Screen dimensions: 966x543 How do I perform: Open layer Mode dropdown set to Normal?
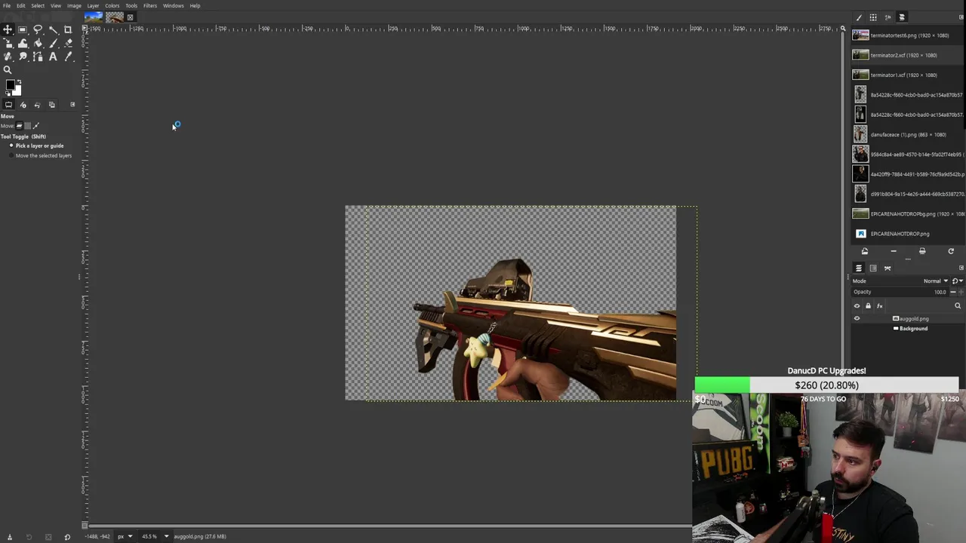coord(900,281)
